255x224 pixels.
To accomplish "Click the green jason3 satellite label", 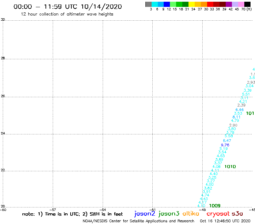I will 169,214.
